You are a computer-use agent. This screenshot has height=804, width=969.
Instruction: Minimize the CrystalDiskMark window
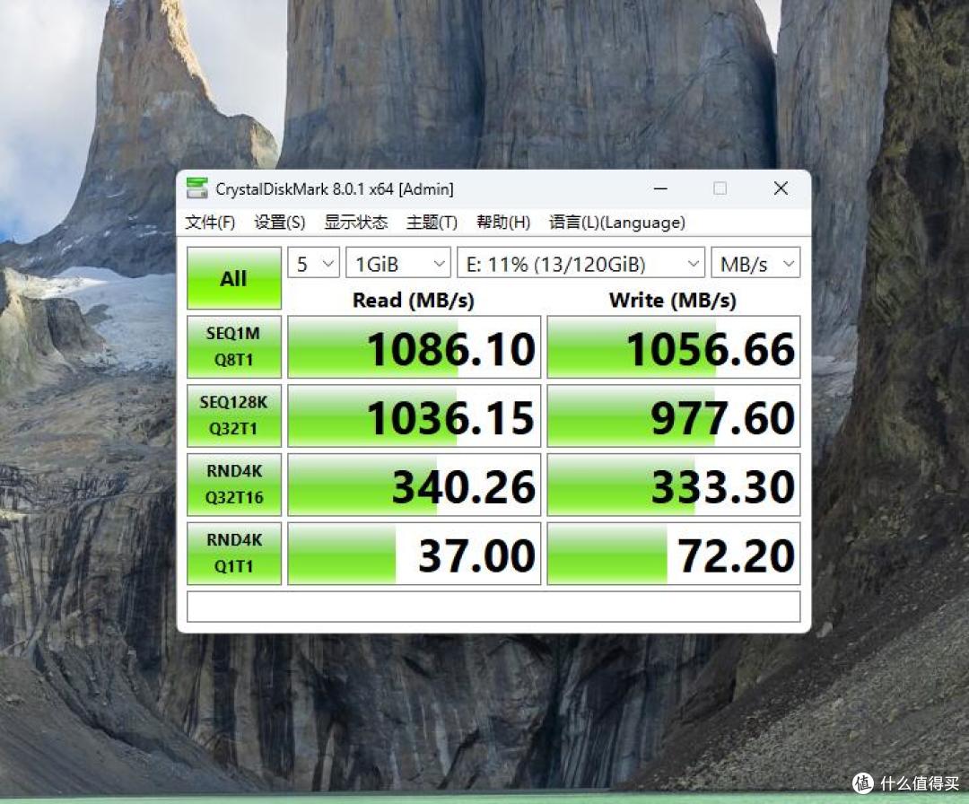coord(660,188)
